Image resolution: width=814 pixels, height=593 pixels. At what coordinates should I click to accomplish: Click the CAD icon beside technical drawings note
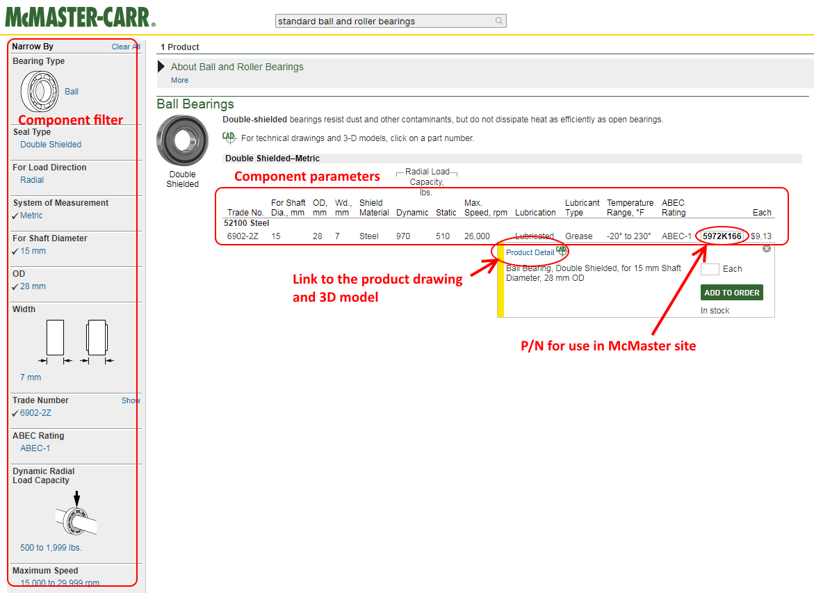pyautogui.click(x=229, y=138)
